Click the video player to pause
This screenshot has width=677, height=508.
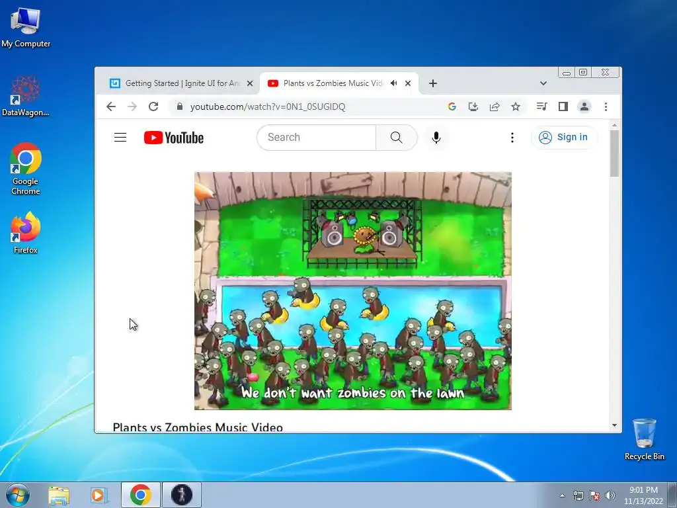[x=353, y=291]
